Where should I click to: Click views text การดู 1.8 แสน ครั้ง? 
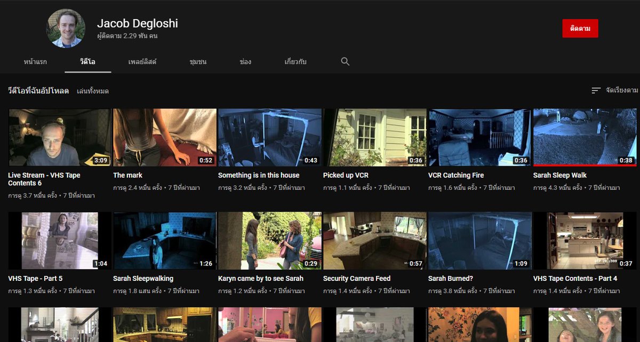point(137,291)
